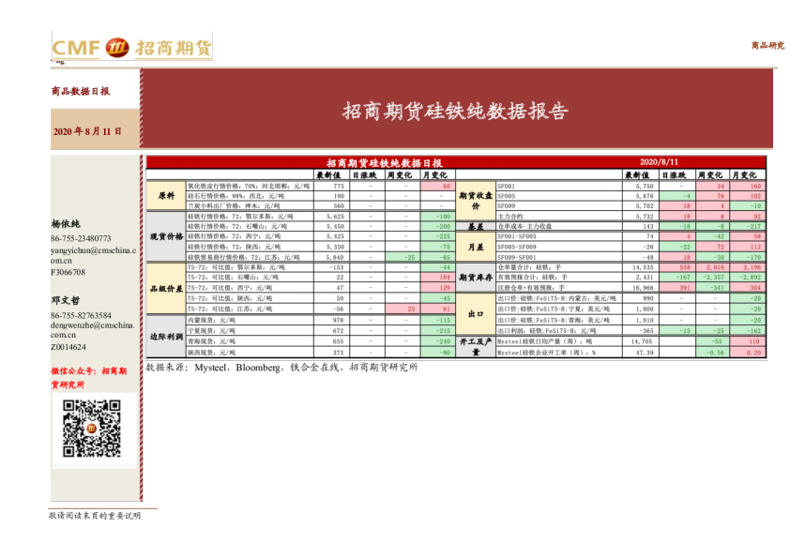Select the 现货价格 category cell

(x=166, y=236)
